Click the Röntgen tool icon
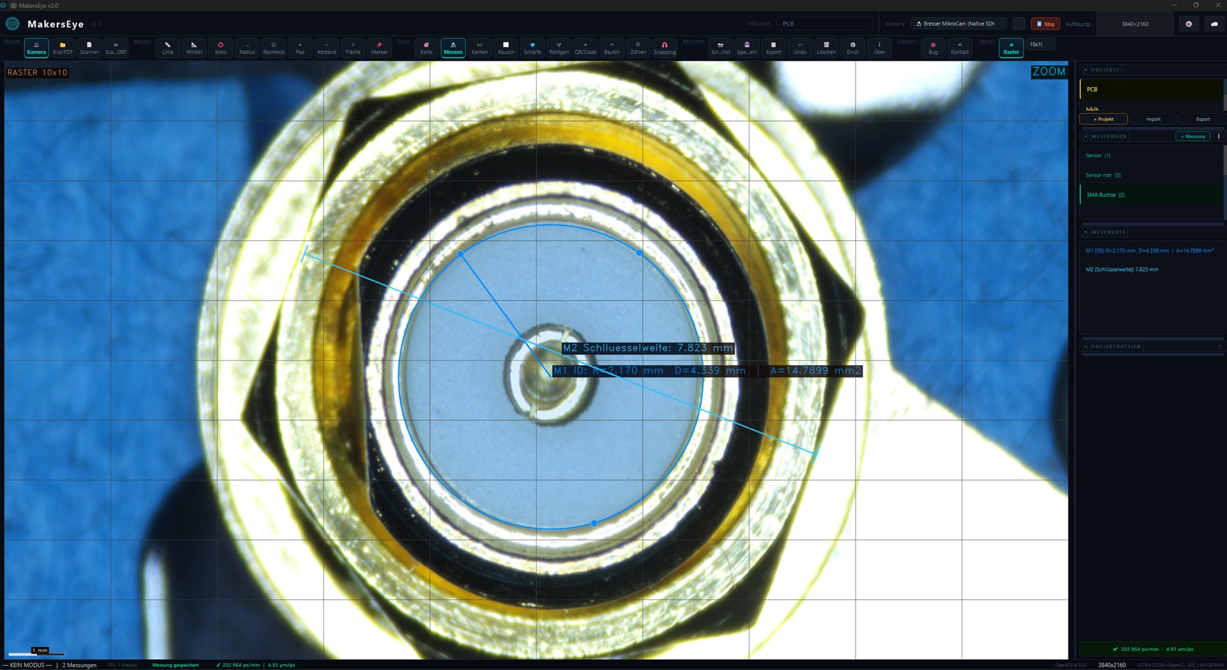Screen dimensions: 1227x670 [x=559, y=48]
